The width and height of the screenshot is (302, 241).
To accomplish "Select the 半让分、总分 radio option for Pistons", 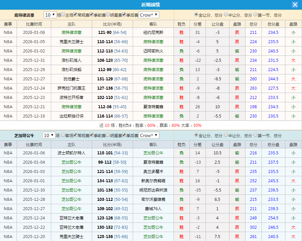I will (226, 14).
